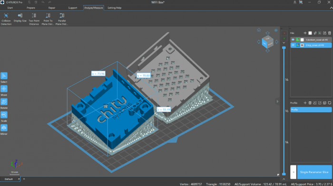The width and height of the screenshot is (333, 186).
Task: Open the Repair tab
Action: click(x=51, y=8)
